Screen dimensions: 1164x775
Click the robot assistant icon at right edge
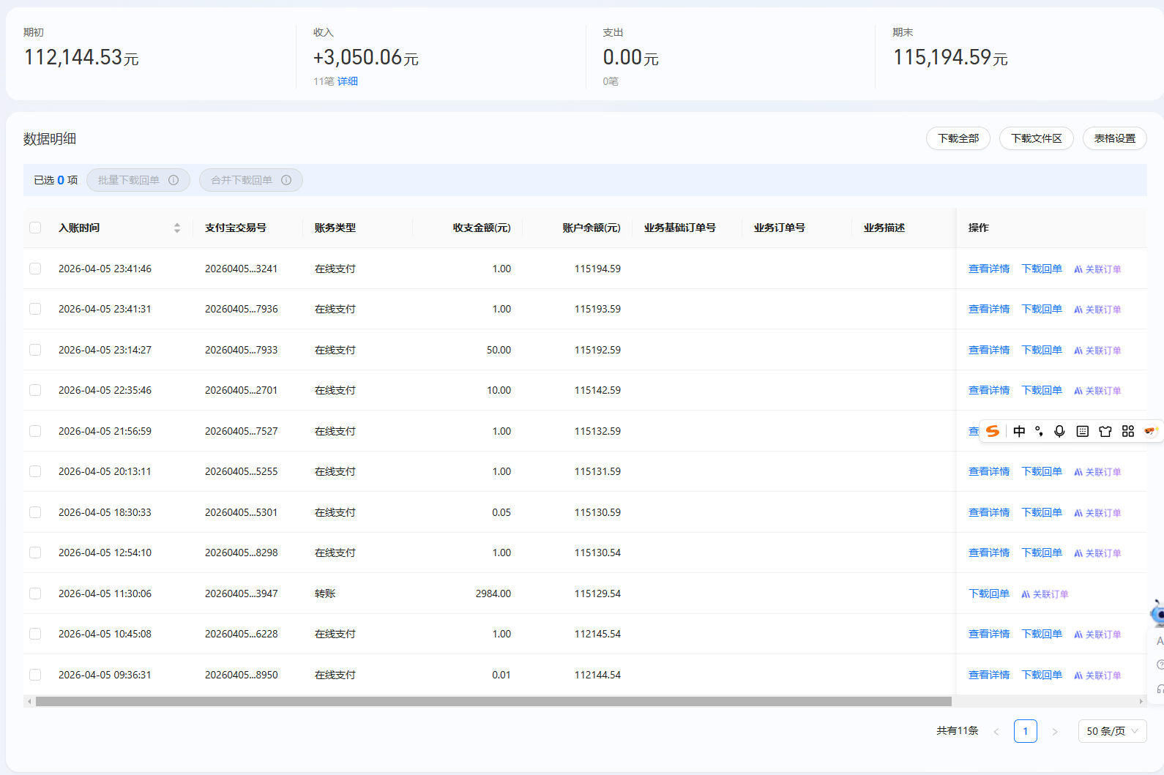pos(1157,613)
